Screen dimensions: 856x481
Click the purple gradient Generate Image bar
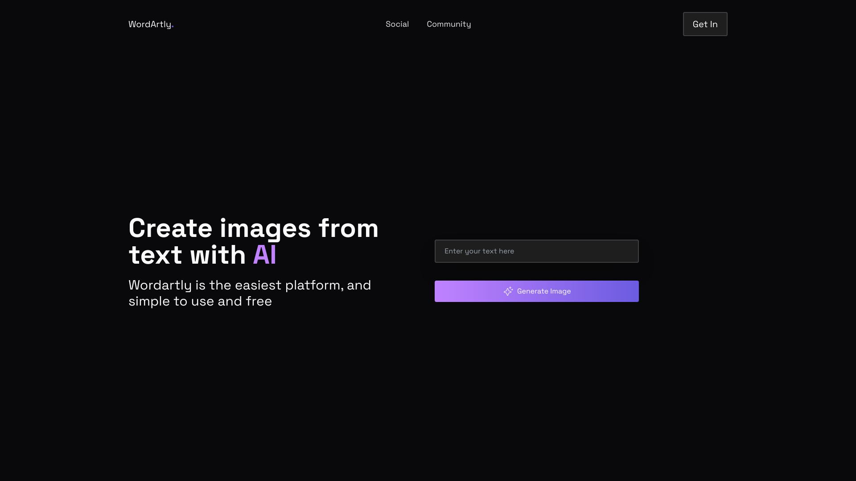tap(536, 291)
